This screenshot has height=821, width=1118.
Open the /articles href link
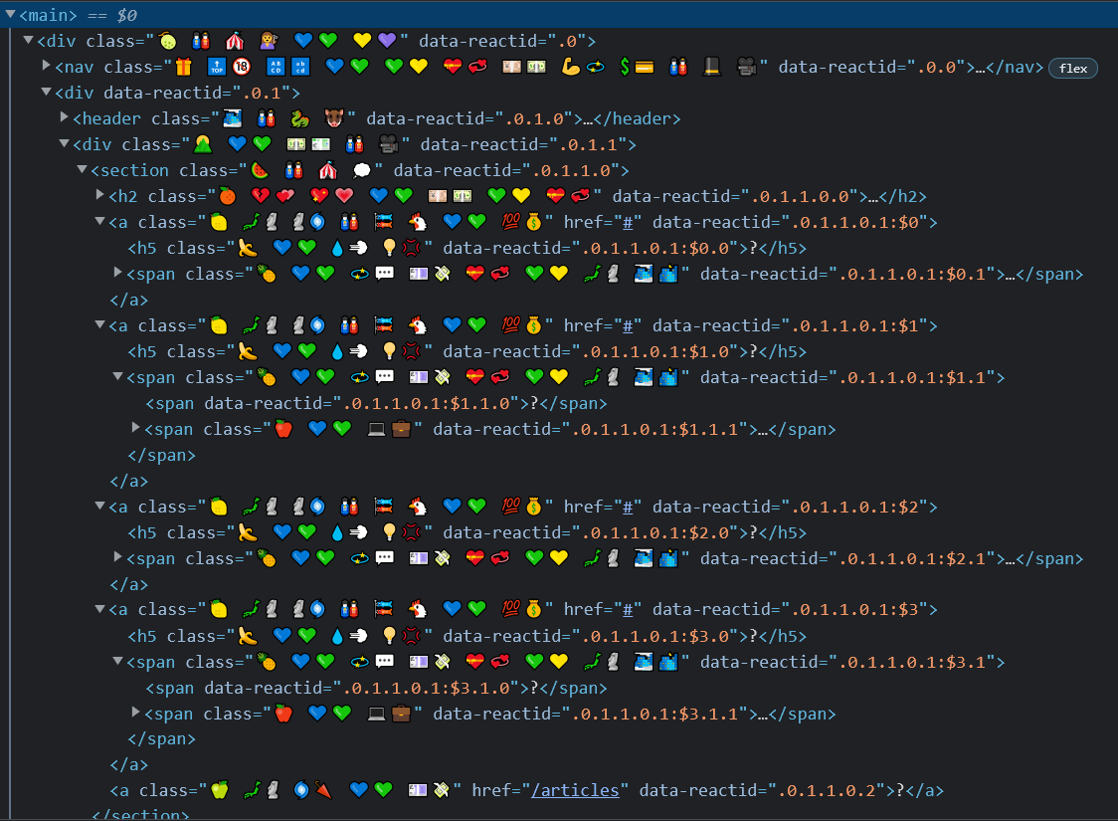[577, 790]
